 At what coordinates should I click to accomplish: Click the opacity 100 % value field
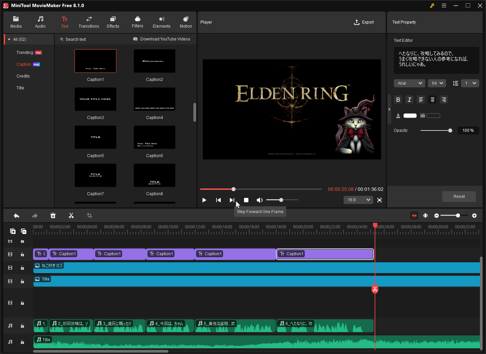(468, 130)
